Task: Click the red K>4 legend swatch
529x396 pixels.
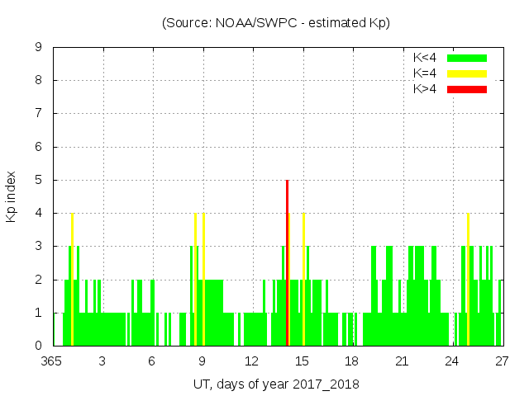Action: pos(467,88)
